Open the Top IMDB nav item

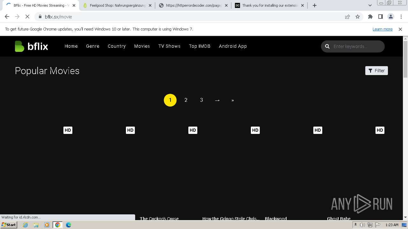pos(200,46)
